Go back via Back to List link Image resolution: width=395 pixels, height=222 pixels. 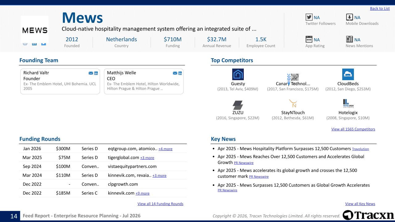(x=380, y=8)
